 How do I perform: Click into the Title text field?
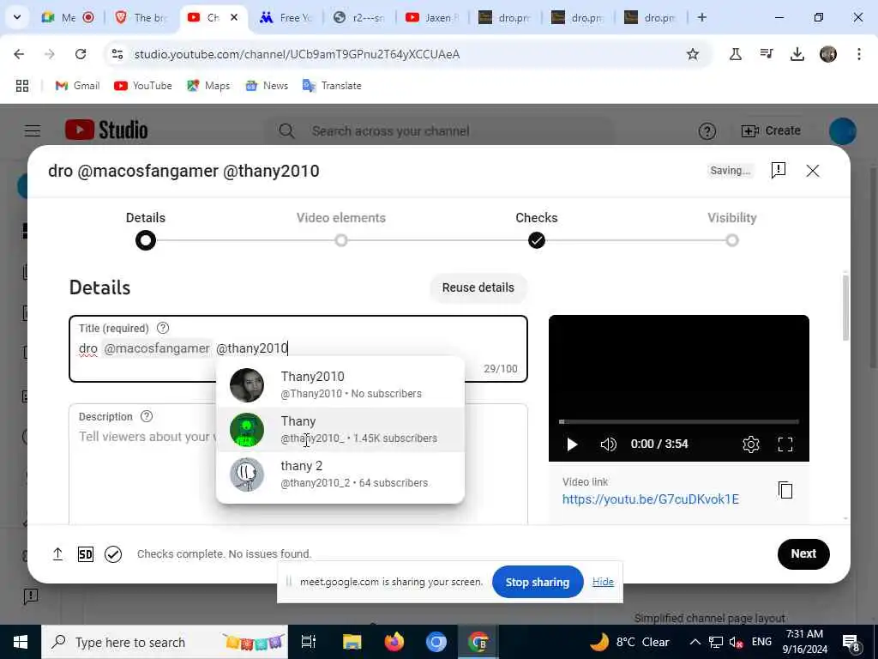(298, 348)
